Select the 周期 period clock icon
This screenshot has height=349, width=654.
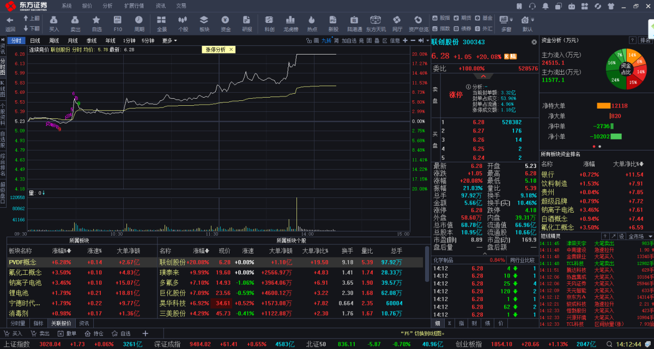click(140, 23)
